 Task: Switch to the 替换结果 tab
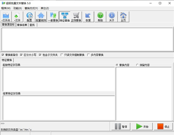(22, 25)
